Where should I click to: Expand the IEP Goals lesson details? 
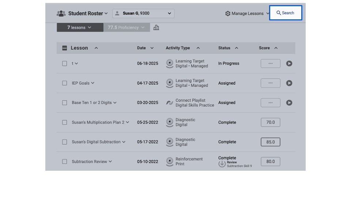(93, 83)
